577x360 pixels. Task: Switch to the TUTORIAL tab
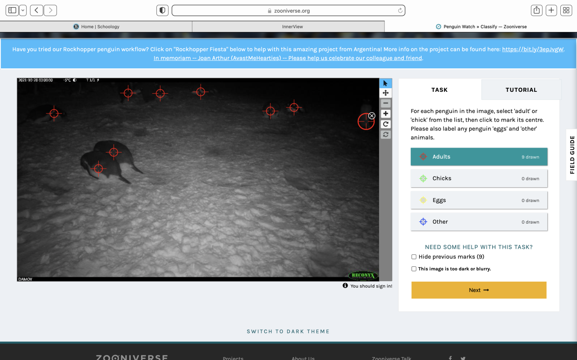[521, 90]
